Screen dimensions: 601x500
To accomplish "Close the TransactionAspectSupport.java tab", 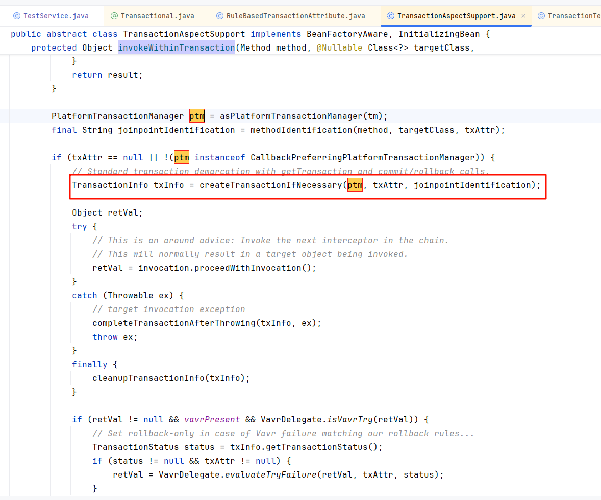I will [523, 16].
